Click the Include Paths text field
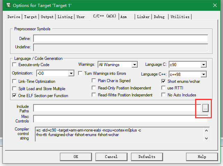Viewport: 223px width, 166px height. (x=117, y=108)
